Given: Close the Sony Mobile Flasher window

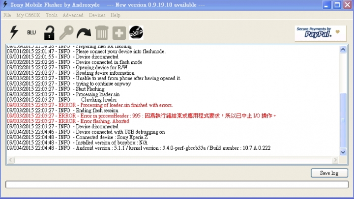Looking at the screenshot, I should pos(348,5).
